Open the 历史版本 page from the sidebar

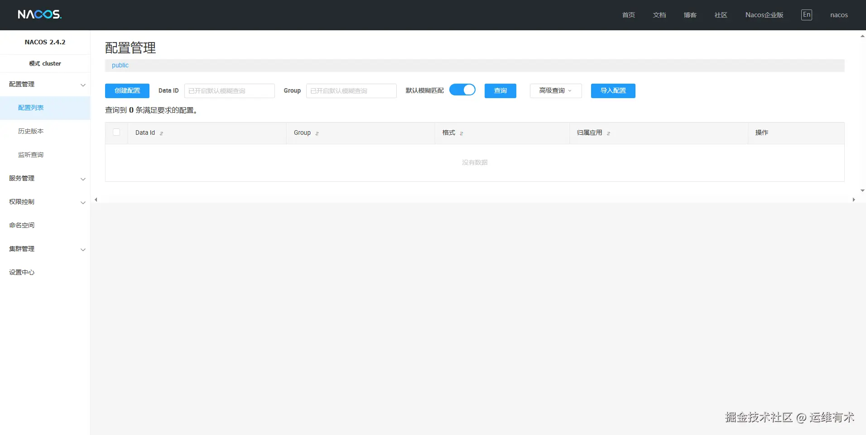coord(30,131)
